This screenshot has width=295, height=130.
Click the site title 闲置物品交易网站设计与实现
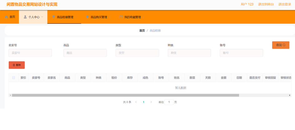[x=32, y=4]
